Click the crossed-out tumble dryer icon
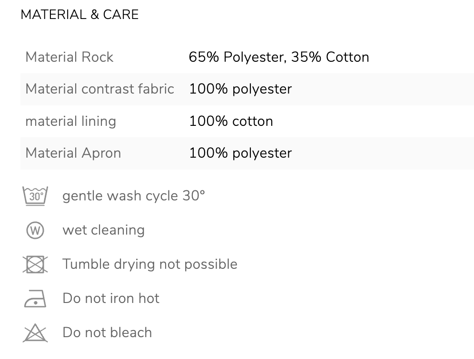The image size is (474, 359). (35, 265)
